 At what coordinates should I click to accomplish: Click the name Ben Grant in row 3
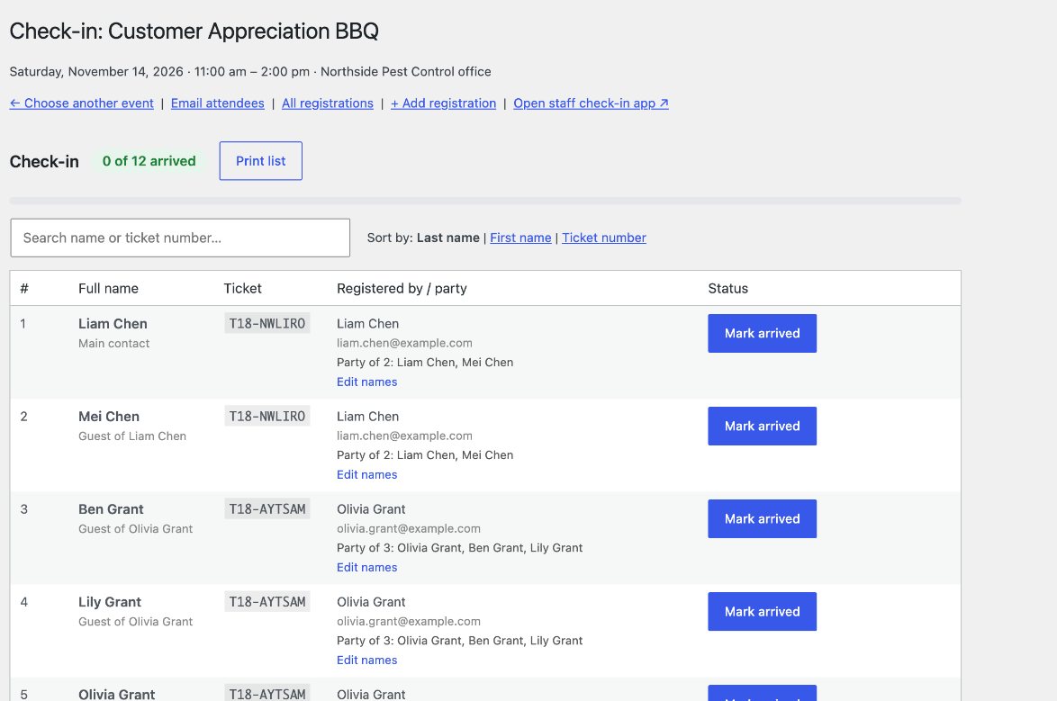pos(111,509)
